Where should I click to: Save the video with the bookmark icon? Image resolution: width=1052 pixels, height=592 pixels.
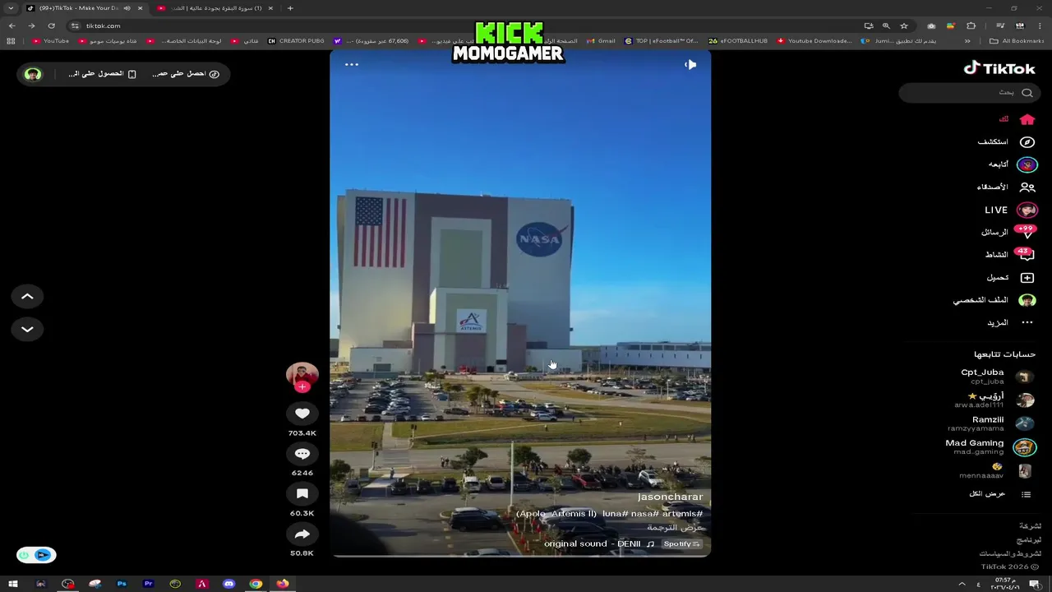(302, 493)
